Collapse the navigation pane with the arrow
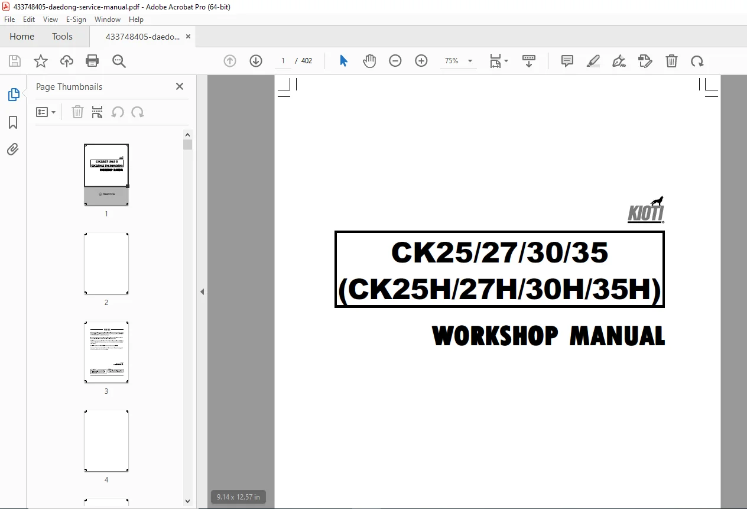The height and width of the screenshot is (509, 747). coord(202,291)
